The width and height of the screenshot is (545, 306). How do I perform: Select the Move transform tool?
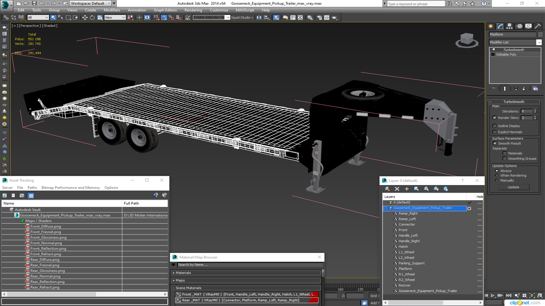click(85, 18)
